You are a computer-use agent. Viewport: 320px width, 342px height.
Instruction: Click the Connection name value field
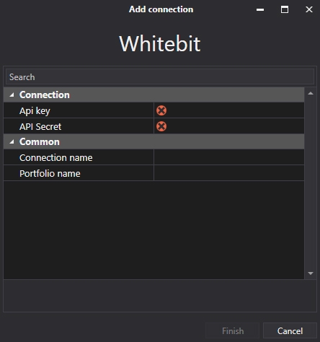[229, 157]
